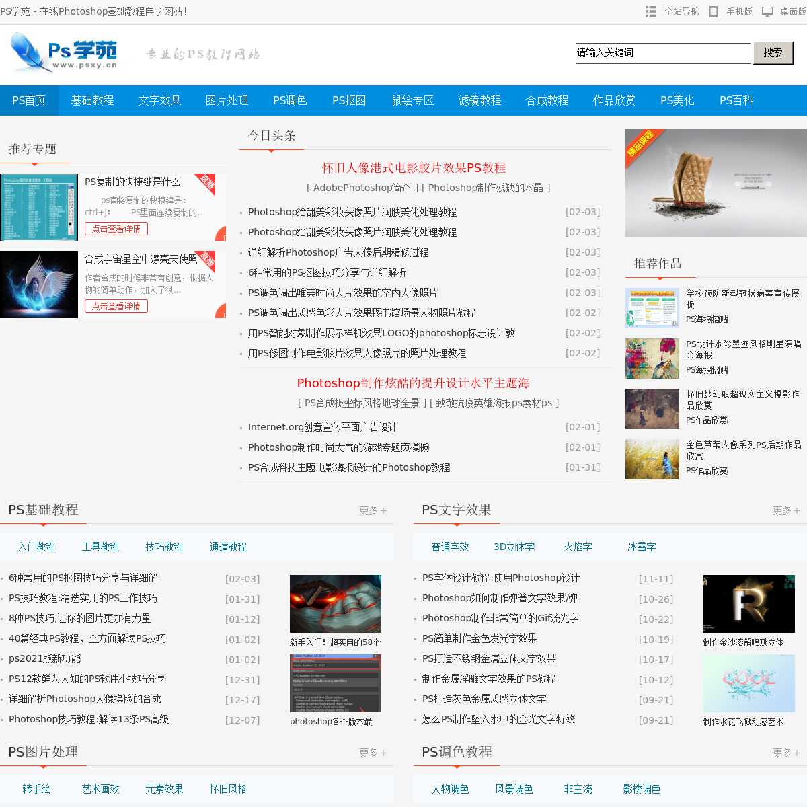Screen dimensions: 807x807
Task: Open the 滤镜教程 navigation item
Action: pos(479,100)
